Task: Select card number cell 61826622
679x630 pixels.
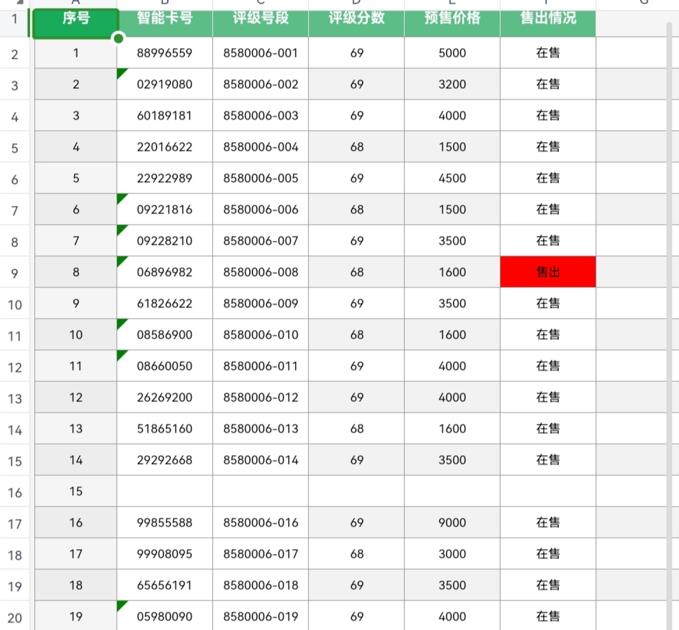Action: [x=165, y=303]
